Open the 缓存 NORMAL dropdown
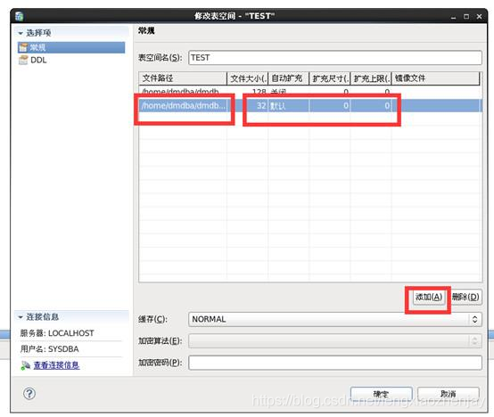494x417 pixels. [x=335, y=319]
